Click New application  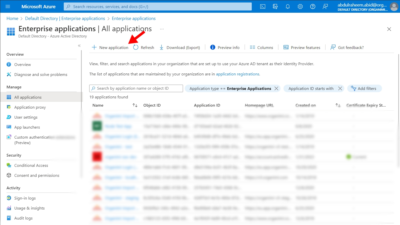click(110, 47)
